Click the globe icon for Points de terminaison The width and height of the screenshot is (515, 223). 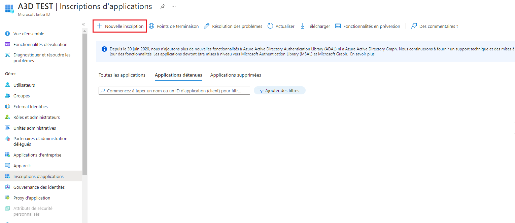click(151, 26)
